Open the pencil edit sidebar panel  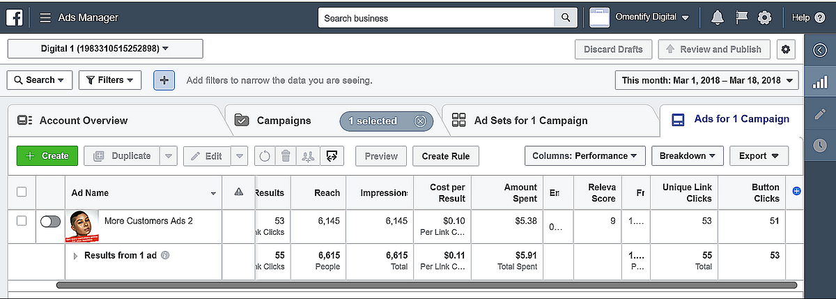pyautogui.click(x=820, y=114)
